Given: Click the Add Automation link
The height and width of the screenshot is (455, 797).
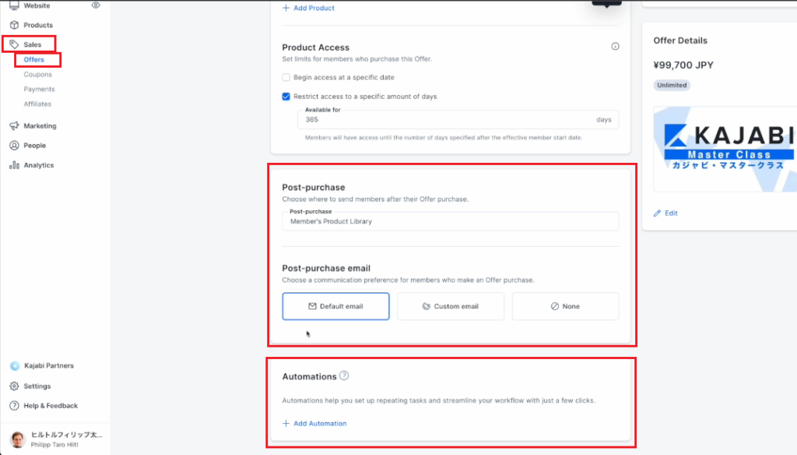Looking at the screenshot, I should [314, 423].
